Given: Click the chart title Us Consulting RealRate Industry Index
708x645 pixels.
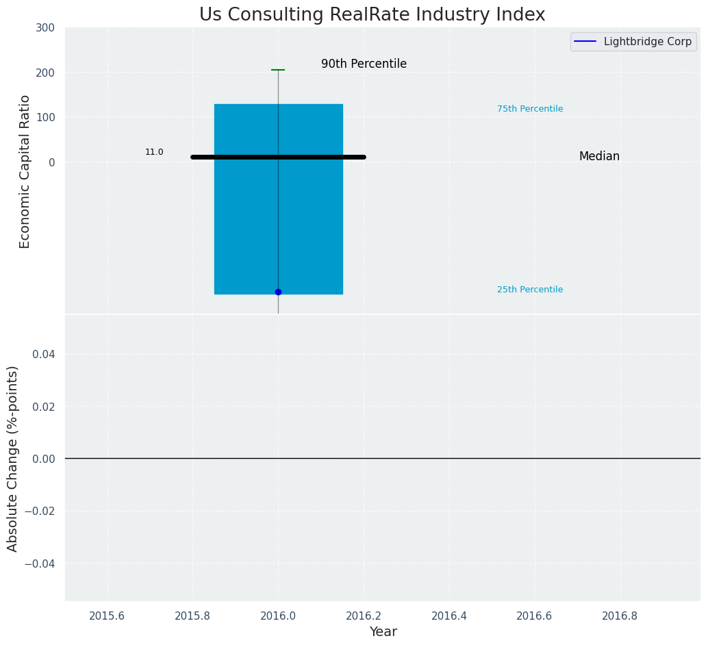Looking at the screenshot, I should [x=372, y=14].
